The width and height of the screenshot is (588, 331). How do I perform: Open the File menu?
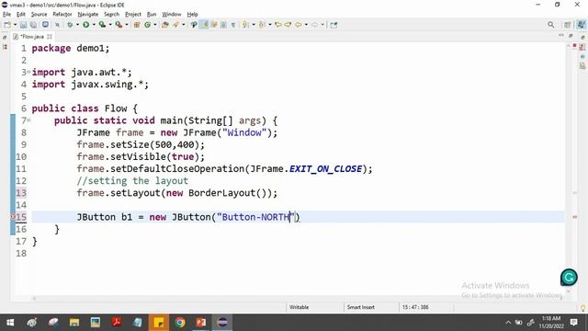[x=6, y=15]
